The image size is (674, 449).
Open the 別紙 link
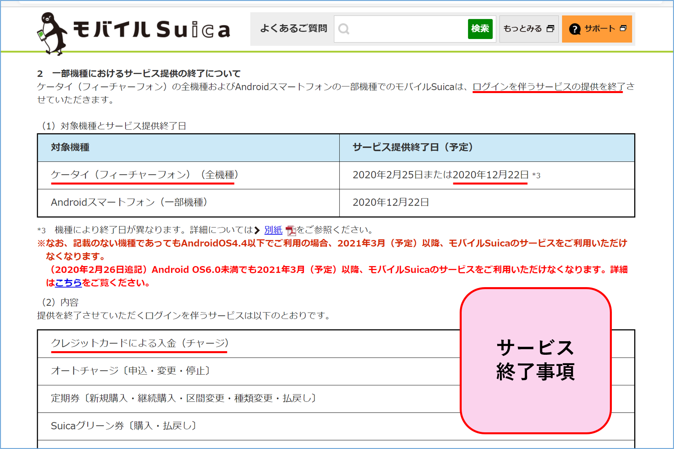pyautogui.click(x=273, y=230)
